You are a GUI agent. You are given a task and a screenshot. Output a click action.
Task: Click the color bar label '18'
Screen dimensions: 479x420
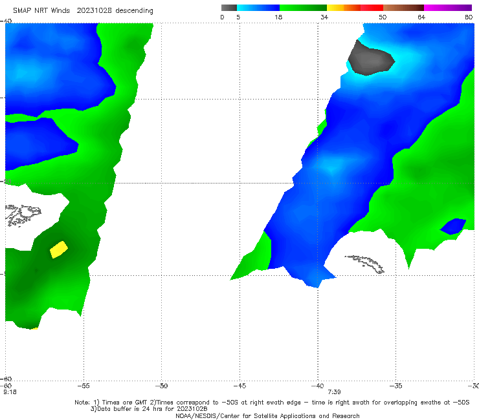click(278, 17)
